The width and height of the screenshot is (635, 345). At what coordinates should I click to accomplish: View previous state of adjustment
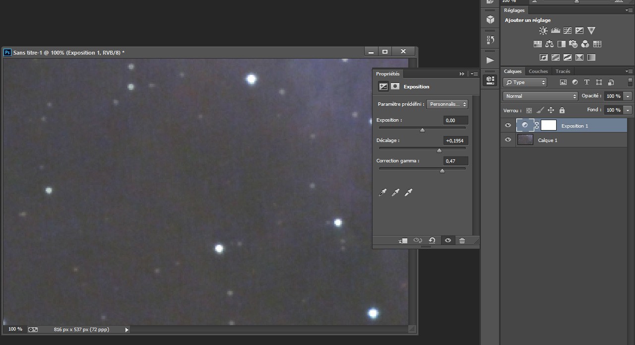(x=418, y=241)
